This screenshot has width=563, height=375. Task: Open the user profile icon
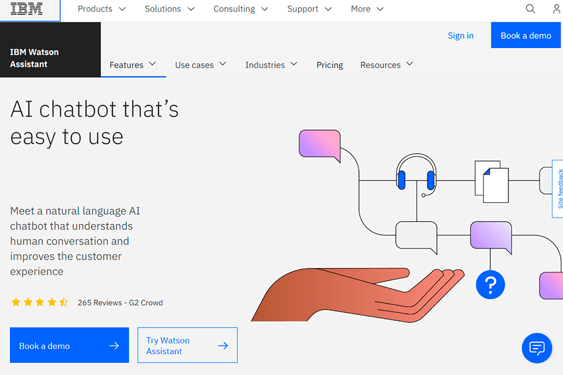click(x=557, y=9)
